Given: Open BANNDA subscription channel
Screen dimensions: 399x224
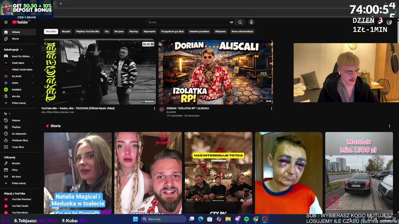Looking at the screenshot, I should click(x=19, y=90).
